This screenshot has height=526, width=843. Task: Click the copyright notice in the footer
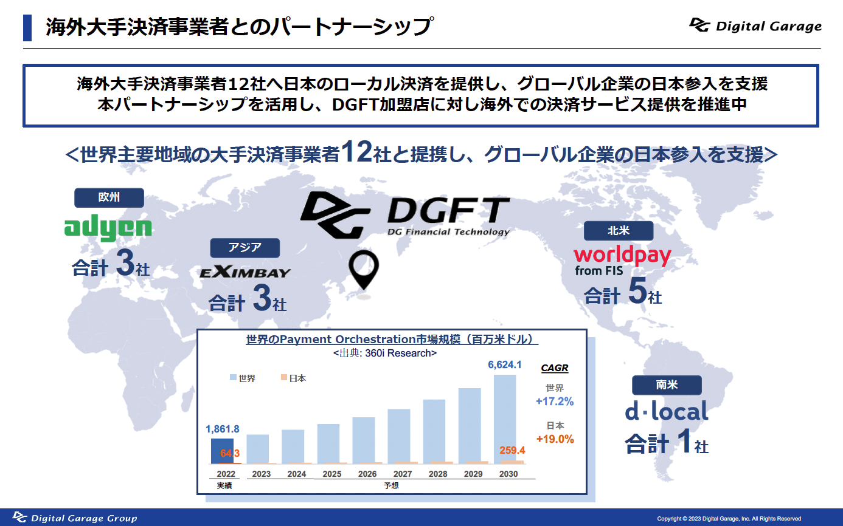pos(729,519)
